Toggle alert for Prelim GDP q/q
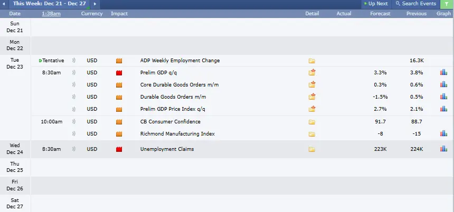The image size is (454, 212). pos(73,73)
